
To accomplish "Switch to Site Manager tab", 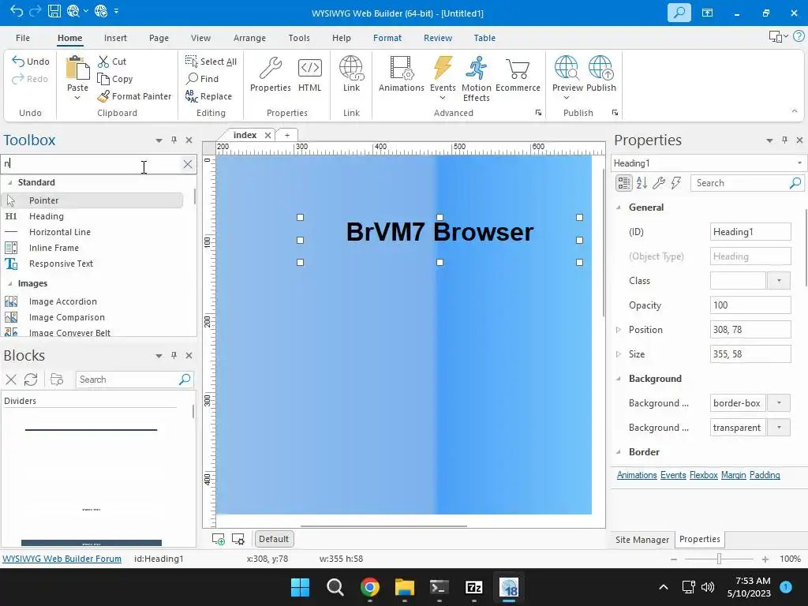I will (642, 540).
